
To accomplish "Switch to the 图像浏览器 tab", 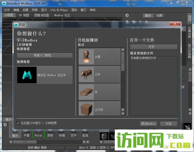I will point(42,15).
